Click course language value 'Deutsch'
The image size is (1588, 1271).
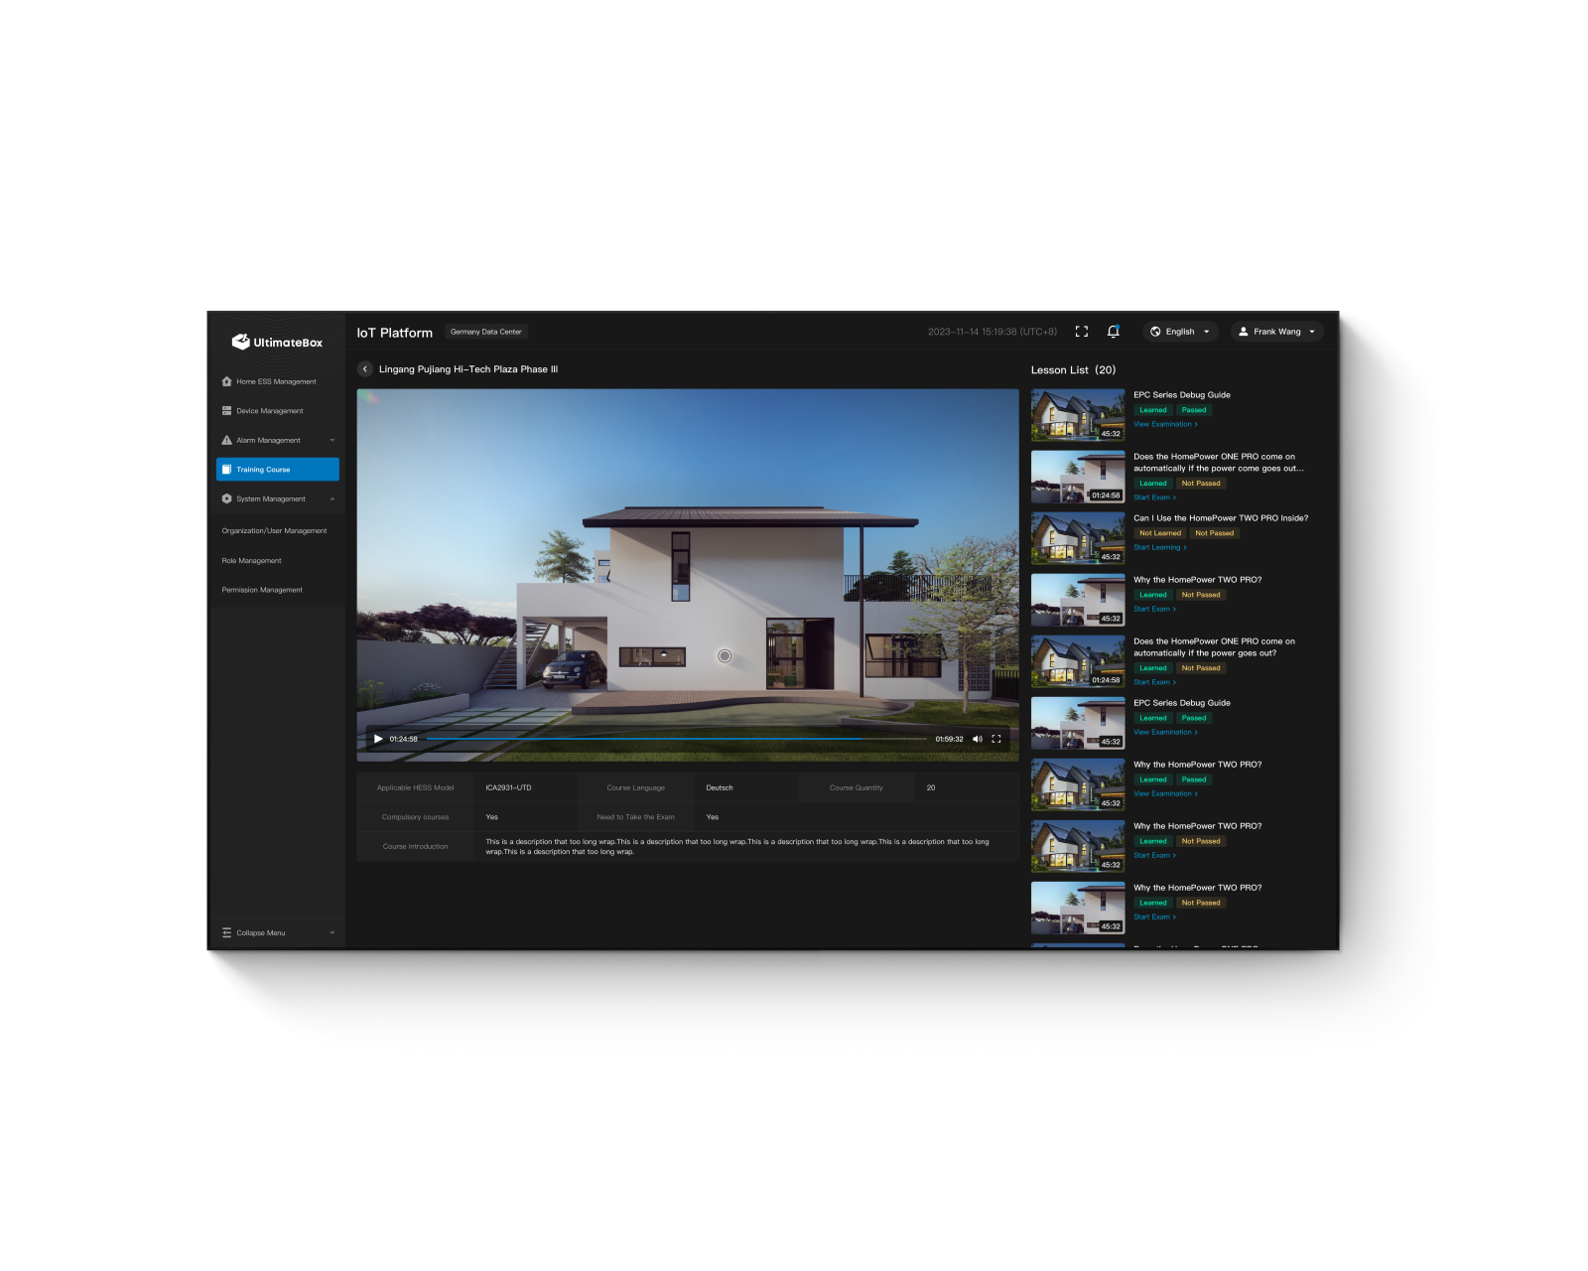pyautogui.click(x=720, y=788)
